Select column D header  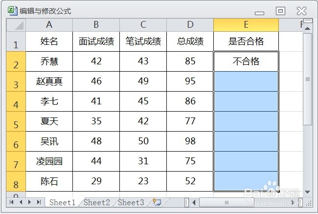point(190,25)
